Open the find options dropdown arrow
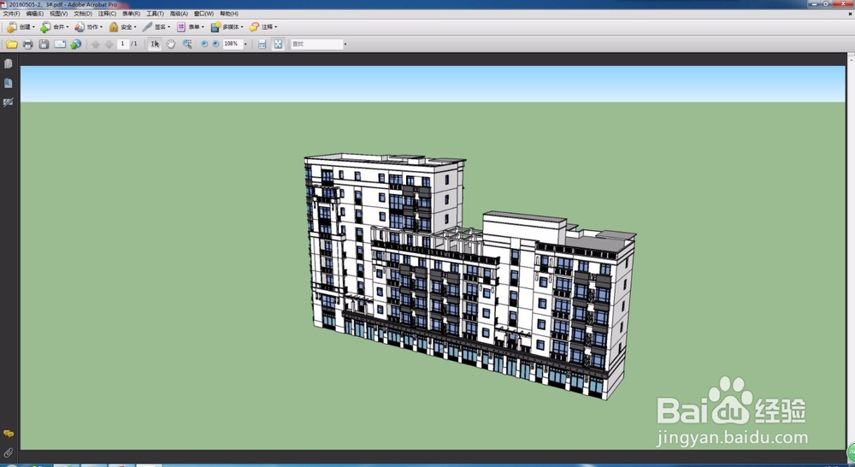The image size is (855, 467). click(345, 44)
